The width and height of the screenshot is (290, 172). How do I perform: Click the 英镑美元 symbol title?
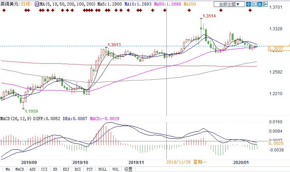[x=9, y=4]
